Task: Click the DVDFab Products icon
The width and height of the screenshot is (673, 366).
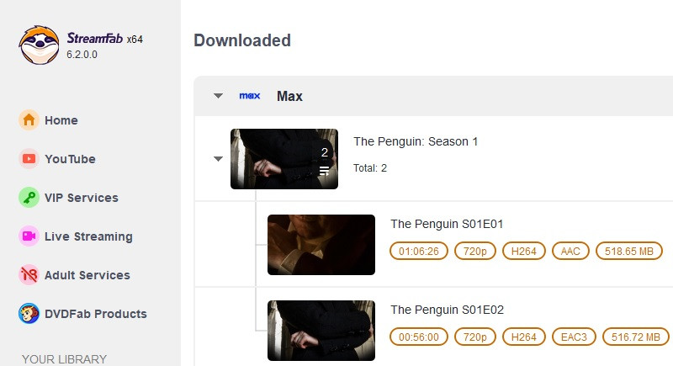Action: 29,314
